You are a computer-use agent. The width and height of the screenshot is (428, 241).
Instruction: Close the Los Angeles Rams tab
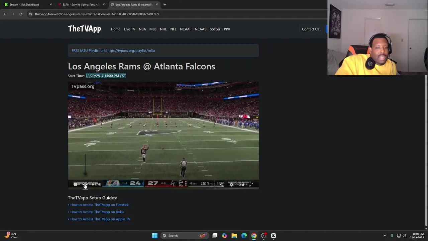point(157,5)
